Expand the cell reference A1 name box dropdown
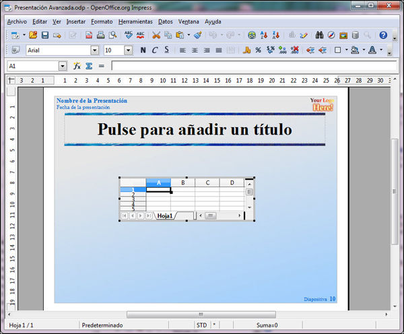 pos(63,66)
